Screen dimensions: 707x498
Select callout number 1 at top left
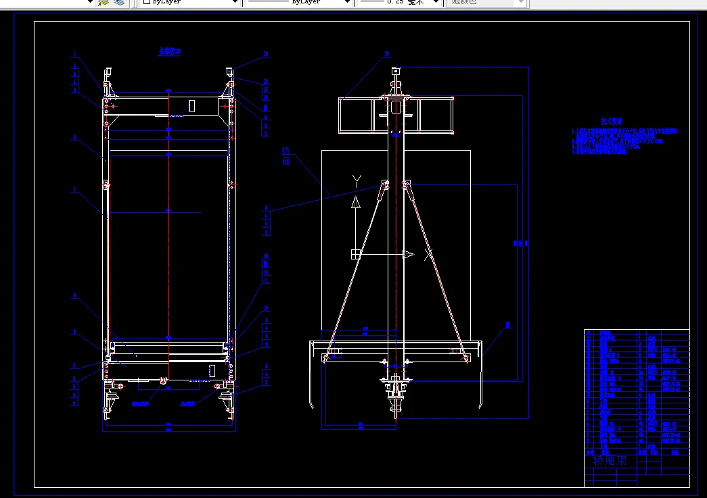pos(74,55)
